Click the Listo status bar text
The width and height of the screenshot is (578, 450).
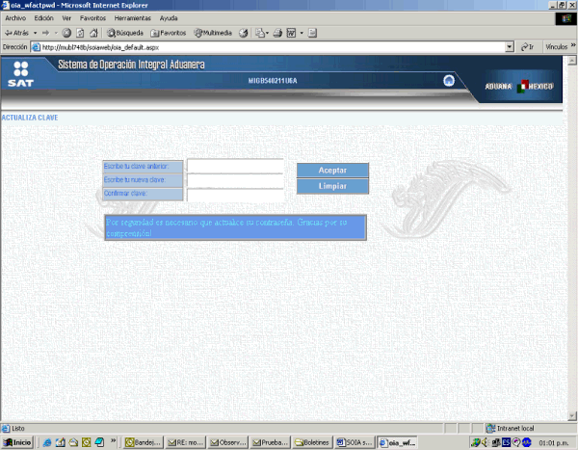click(18, 428)
